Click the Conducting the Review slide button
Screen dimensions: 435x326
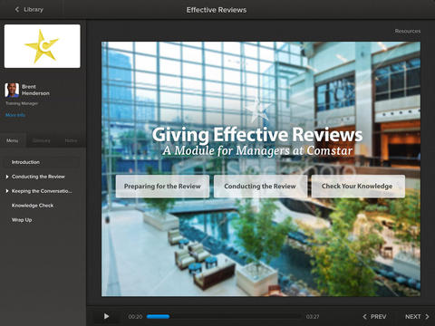pos(260,187)
